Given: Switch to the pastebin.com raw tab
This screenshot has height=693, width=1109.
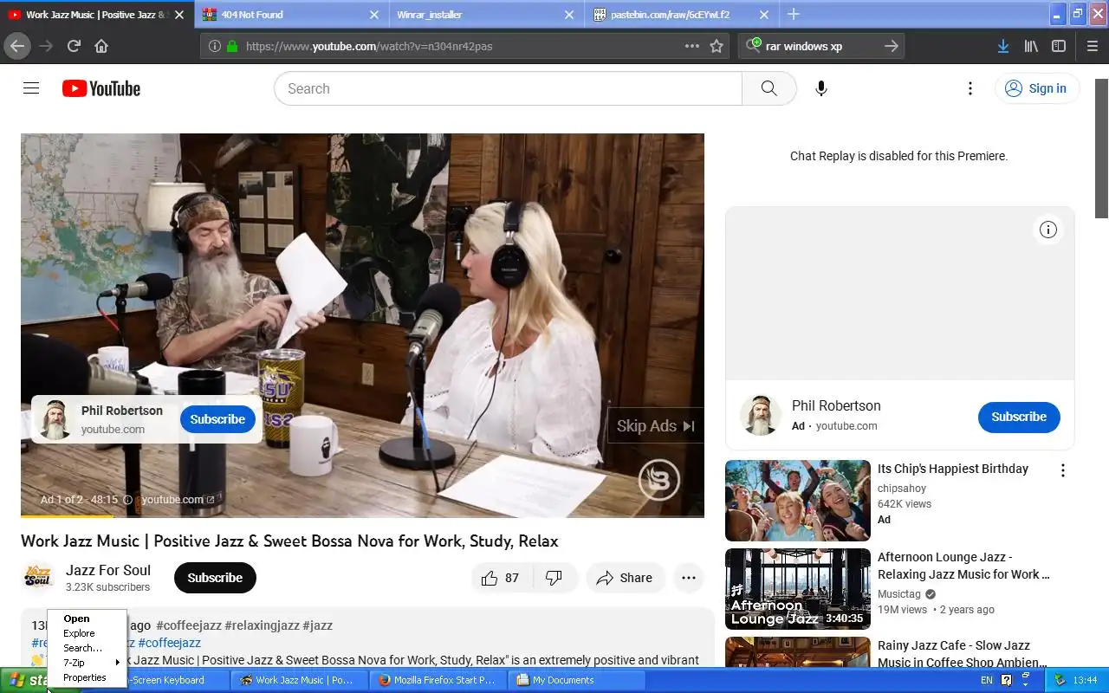Looking at the screenshot, I should click(680, 15).
